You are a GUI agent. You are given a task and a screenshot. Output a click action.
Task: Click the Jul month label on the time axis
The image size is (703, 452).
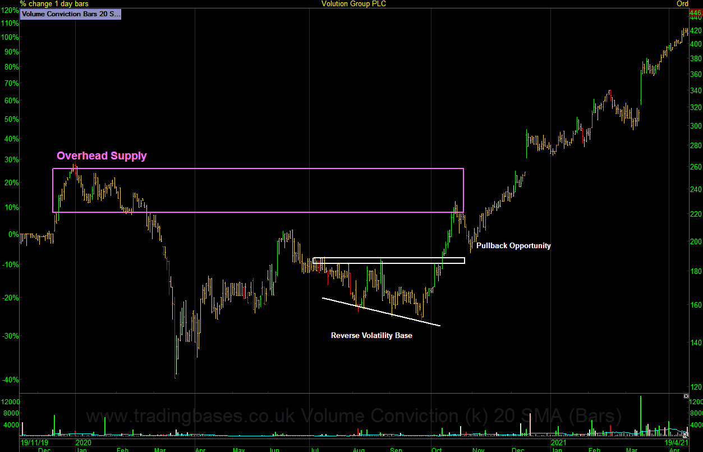[314, 450]
